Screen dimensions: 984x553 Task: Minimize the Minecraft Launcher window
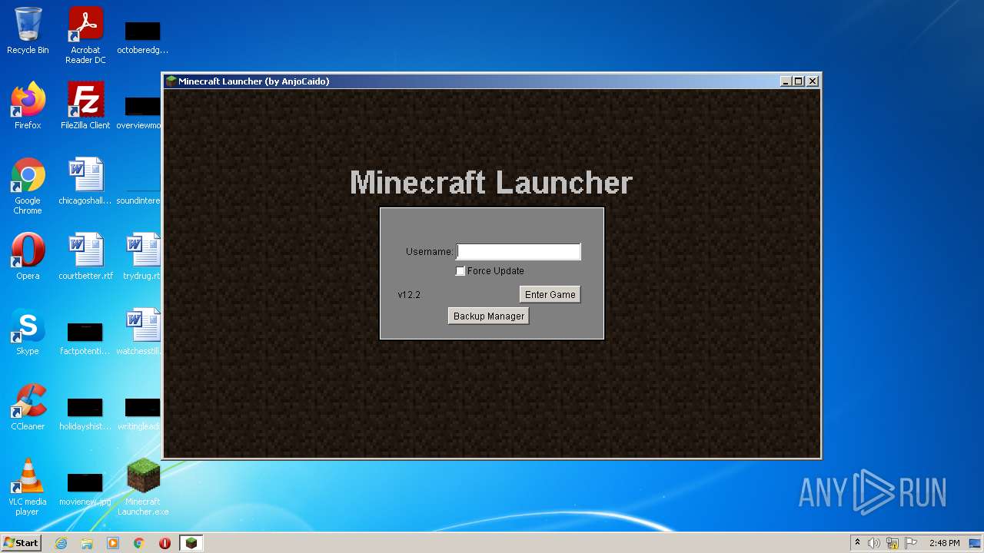click(x=785, y=81)
